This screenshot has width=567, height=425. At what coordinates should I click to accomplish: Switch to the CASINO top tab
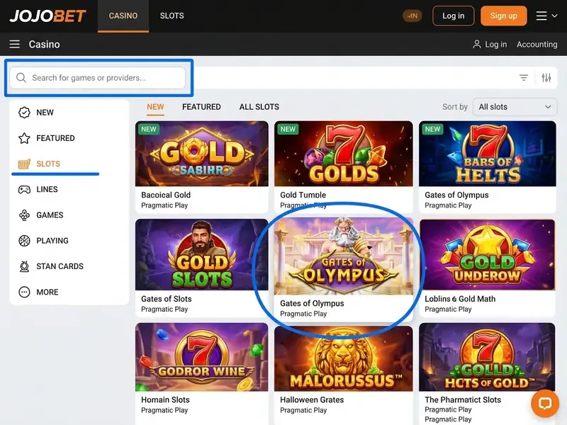tap(123, 16)
